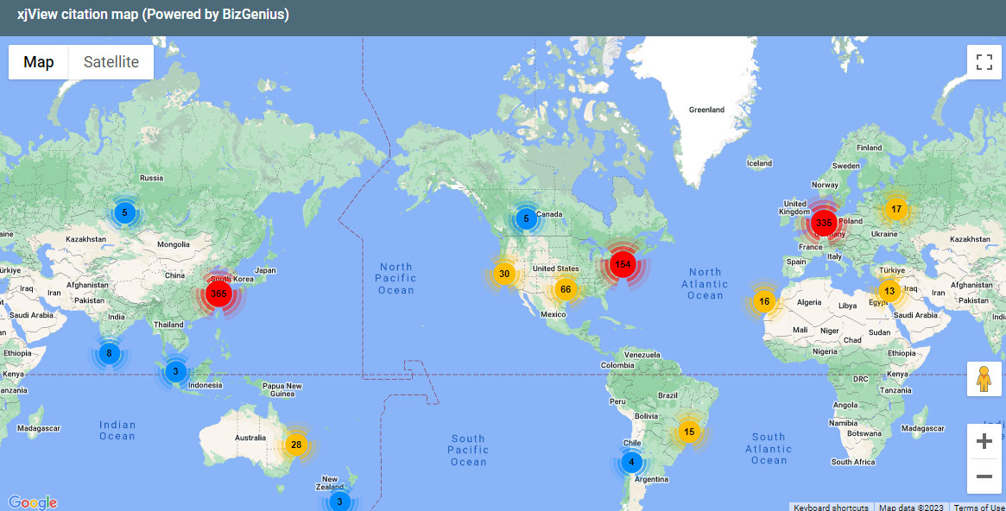Viewport: 1006px width, 511px height.
Task: Open the Terms of Use link
Action: [978, 507]
